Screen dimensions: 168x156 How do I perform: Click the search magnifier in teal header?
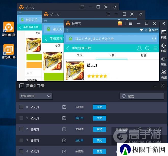click(x=147, y=48)
